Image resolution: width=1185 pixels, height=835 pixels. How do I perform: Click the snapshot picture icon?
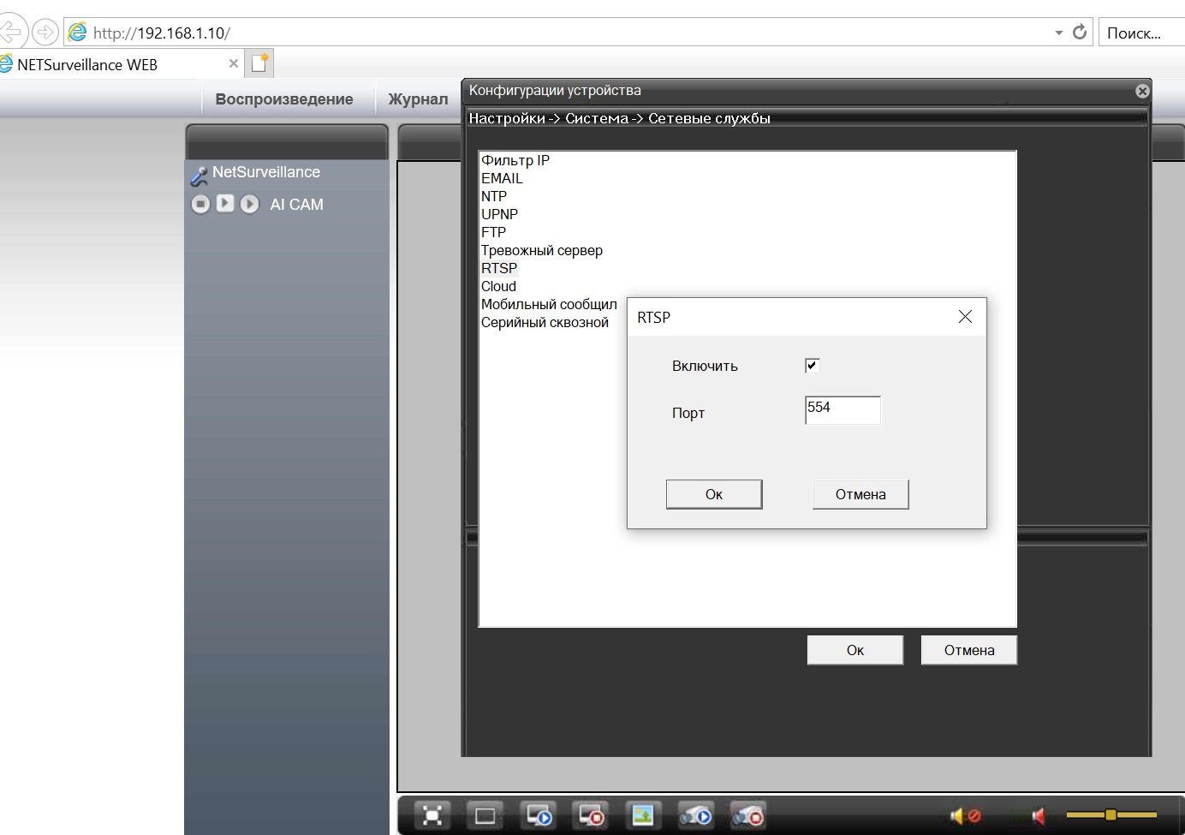643,816
